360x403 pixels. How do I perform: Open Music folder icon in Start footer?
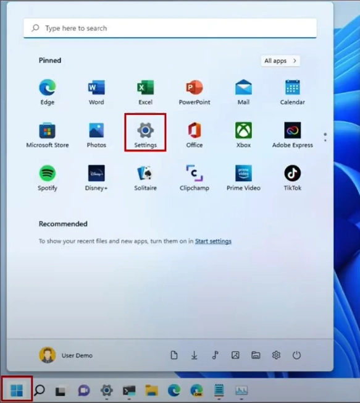coord(215,355)
